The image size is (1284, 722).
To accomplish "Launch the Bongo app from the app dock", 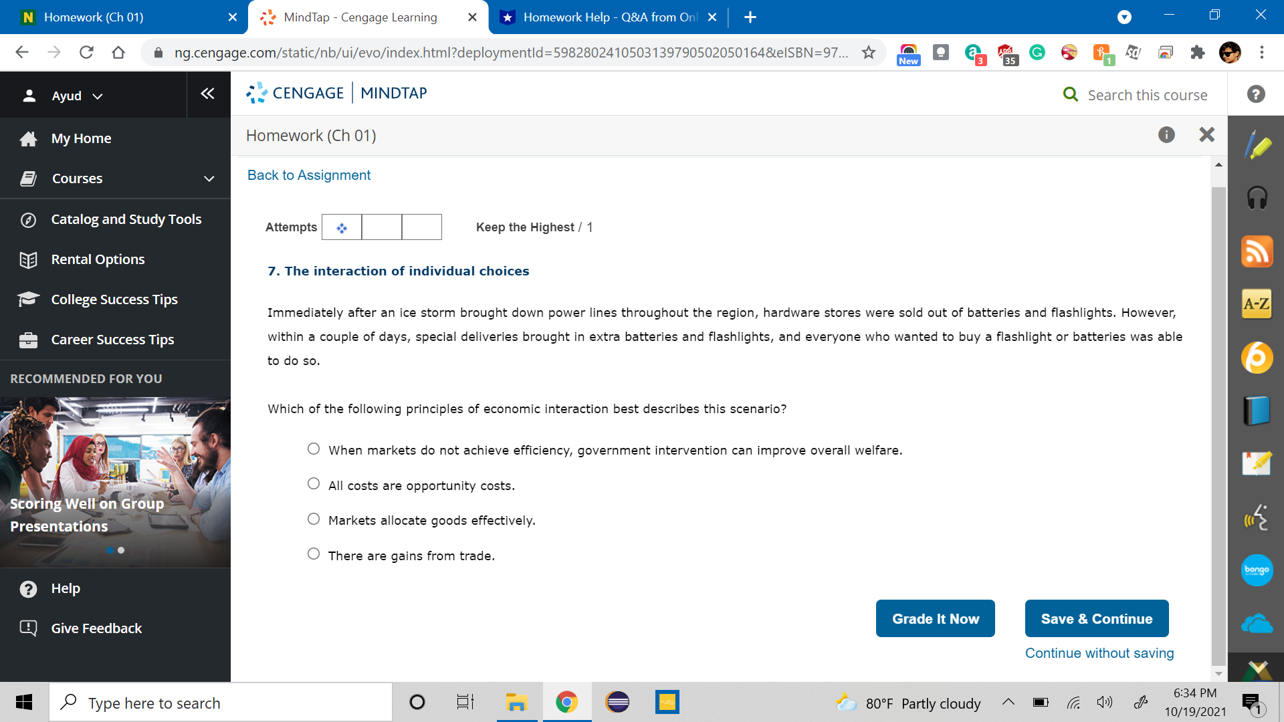I will tap(1256, 570).
